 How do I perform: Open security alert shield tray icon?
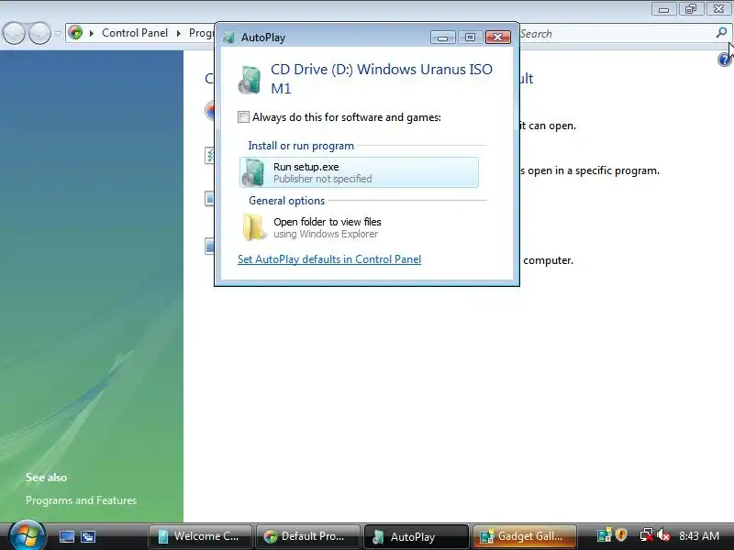point(621,535)
